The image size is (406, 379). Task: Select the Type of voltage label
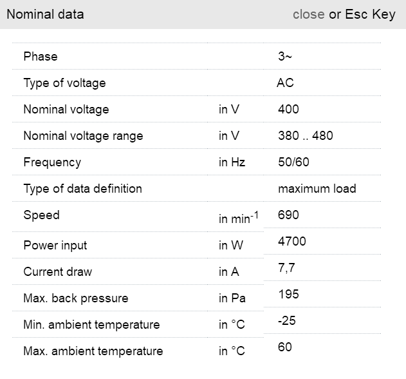(64, 83)
